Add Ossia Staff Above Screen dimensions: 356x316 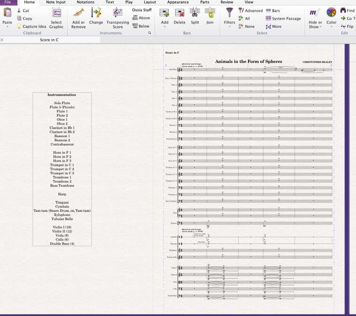141,18
